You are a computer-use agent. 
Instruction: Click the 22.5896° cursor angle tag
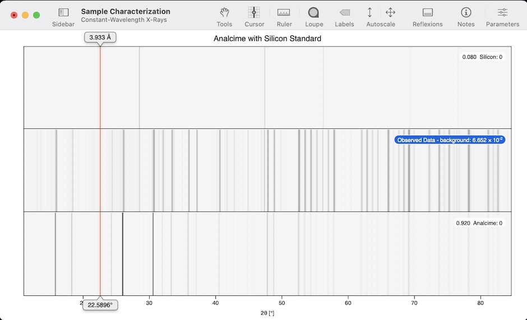click(100, 305)
